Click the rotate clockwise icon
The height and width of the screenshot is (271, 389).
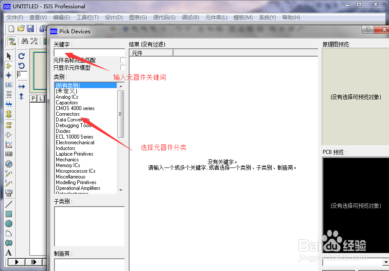click(22, 56)
